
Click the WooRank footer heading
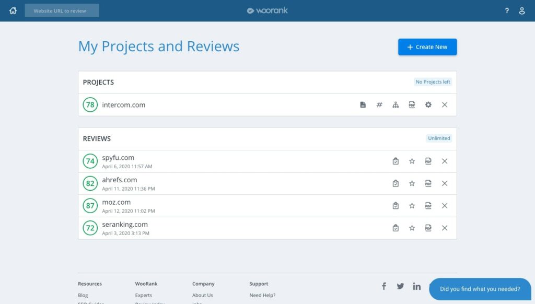tap(146, 284)
